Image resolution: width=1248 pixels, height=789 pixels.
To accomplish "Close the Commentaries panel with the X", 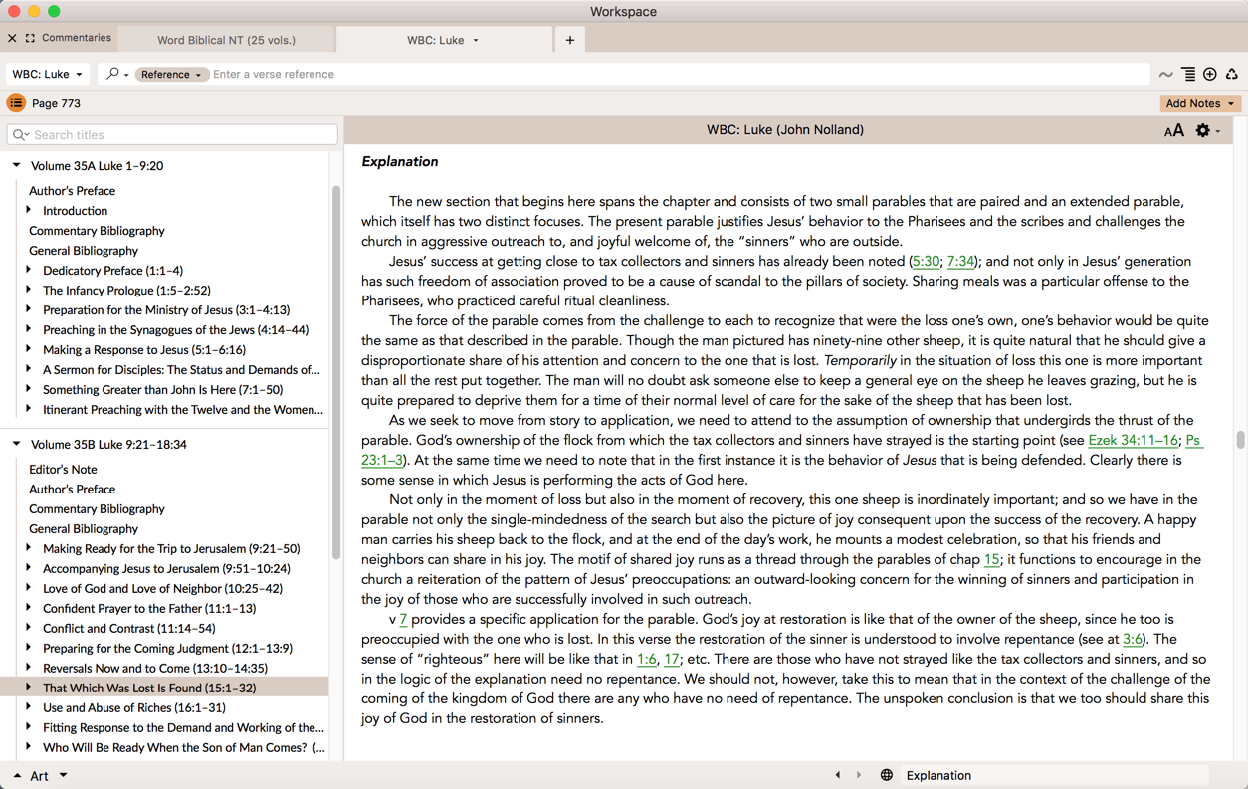I will pyautogui.click(x=12, y=38).
